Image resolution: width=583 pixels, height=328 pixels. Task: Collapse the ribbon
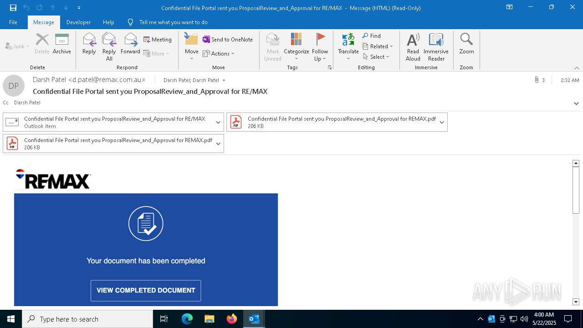(x=577, y=68)
